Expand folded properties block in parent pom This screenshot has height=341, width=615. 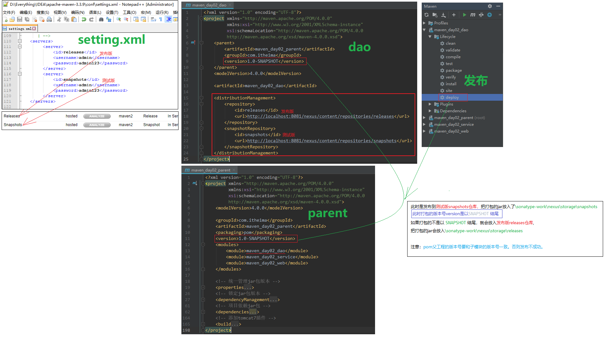pyautogui.click(x=203, y=287)
